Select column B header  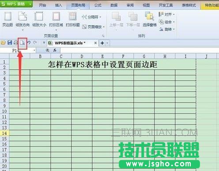[x=40, y=56]
